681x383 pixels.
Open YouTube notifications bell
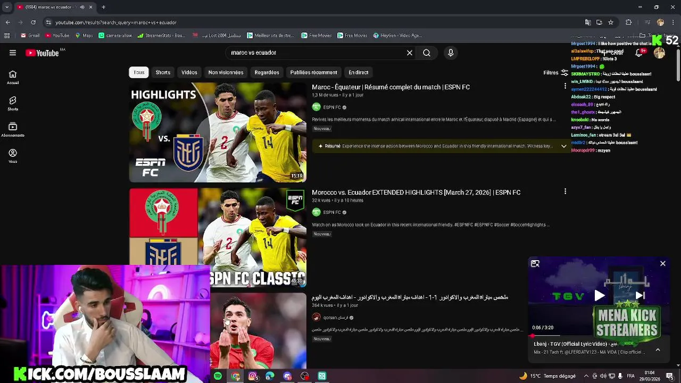pos(640,53)
